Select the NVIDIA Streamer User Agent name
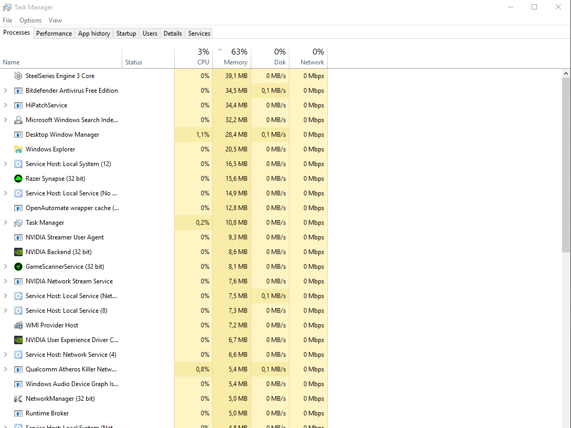 pyautogui.click(x=64, y=237)
